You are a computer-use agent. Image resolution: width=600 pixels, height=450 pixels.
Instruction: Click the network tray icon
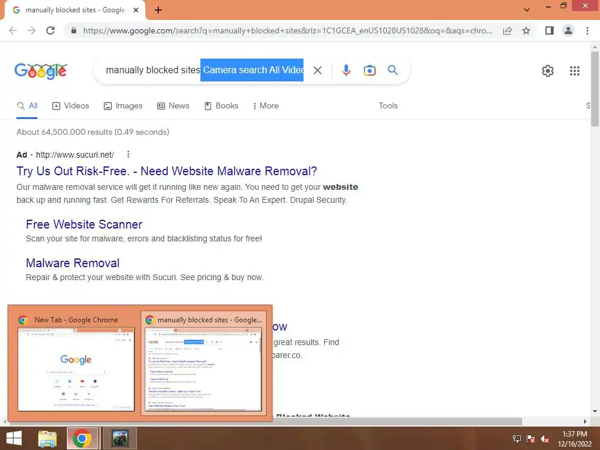click(517, 439)
